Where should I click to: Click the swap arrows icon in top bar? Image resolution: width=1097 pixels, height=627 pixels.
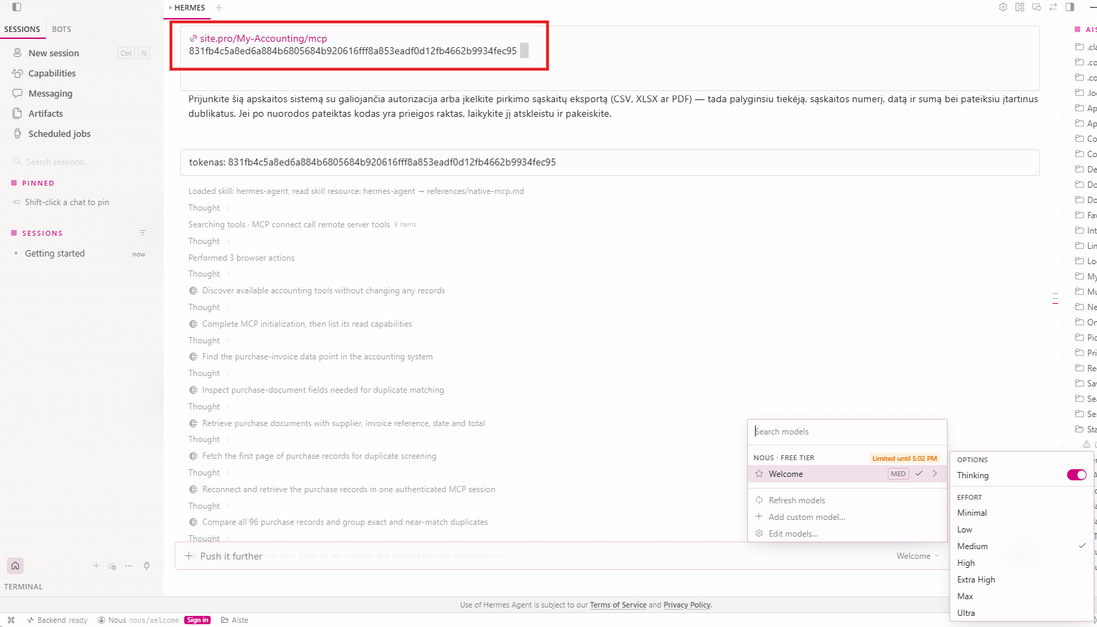pos(1053,7)
